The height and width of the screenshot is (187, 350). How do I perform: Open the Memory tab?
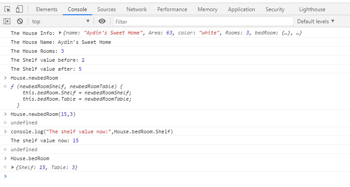tap(207, 9)
